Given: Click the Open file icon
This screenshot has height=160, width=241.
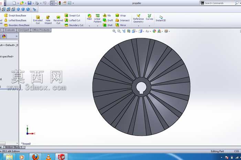Looking at the screenshot, I should [x=22, y=3].
